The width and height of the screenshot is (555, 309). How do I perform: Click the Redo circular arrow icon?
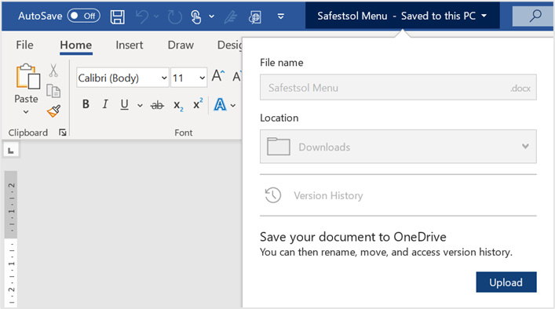pyautogui.click(x=174, y=16)
